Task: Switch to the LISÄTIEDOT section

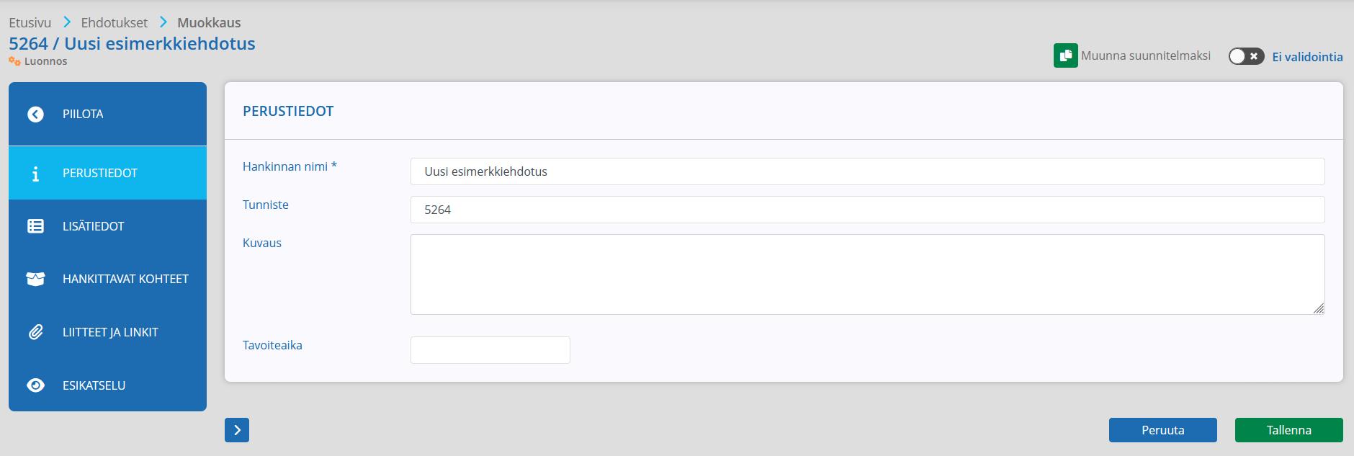Action: (x=107, y=226)
